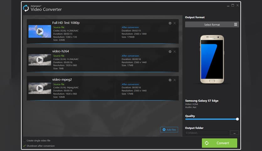262x151 pixels.
Task: Click After conversion label of video-h264
Action: point(130,56)
